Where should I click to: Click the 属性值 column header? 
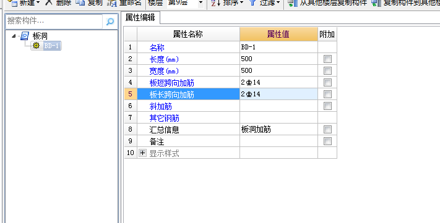click(x=278, y=34)
